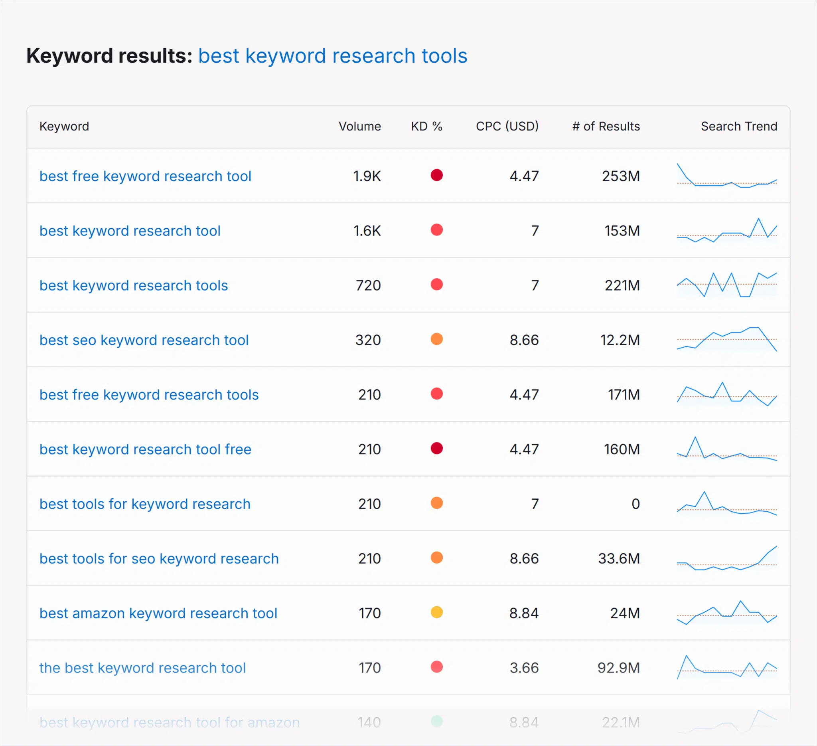The width and height of the screenshot is (817, 746).
Task: Select results value '153M'
Action: (622, 231)
